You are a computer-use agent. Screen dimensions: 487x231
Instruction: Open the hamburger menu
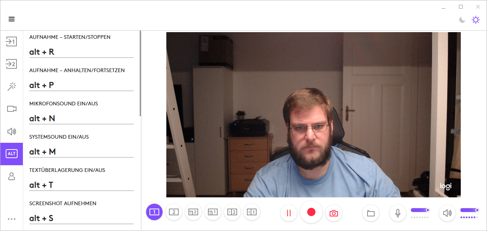(12, 19)
